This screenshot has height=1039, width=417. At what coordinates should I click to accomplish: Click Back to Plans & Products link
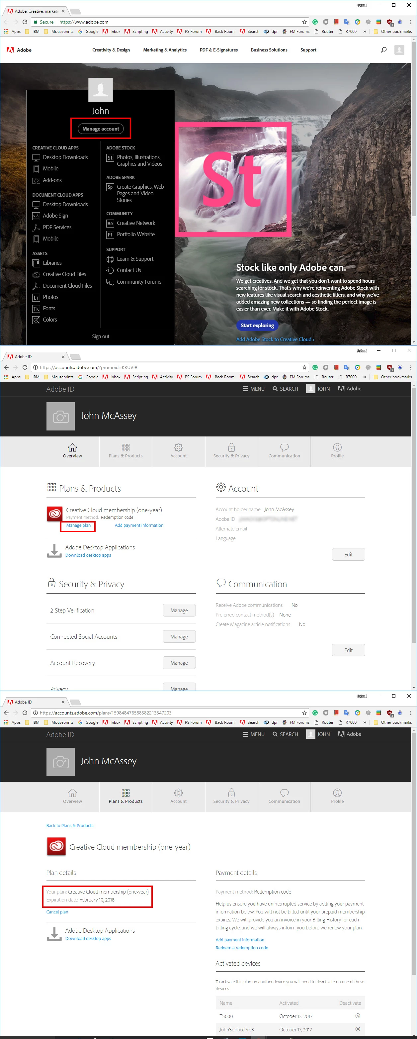pyautogui.click(x=70, y=825)
